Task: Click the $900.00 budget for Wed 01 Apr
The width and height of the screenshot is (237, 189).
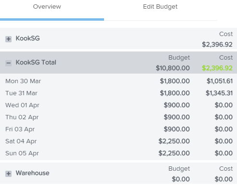Action: (177, 105)
